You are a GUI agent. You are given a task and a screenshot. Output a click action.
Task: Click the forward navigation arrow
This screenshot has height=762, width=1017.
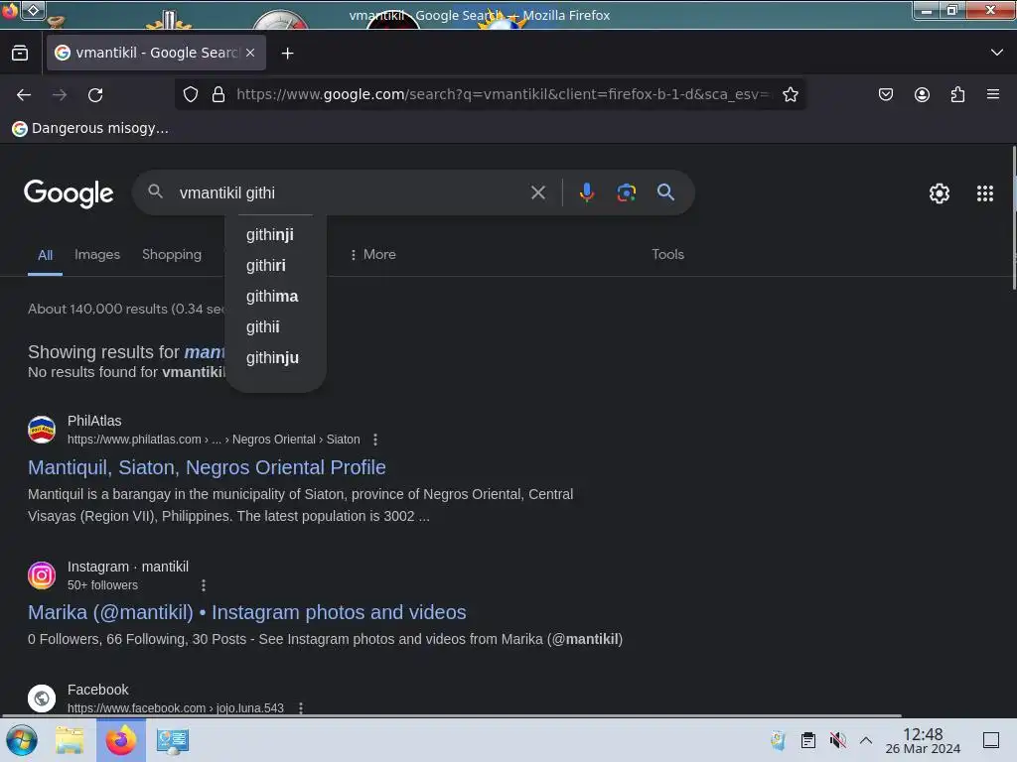[x=60, y=95]
